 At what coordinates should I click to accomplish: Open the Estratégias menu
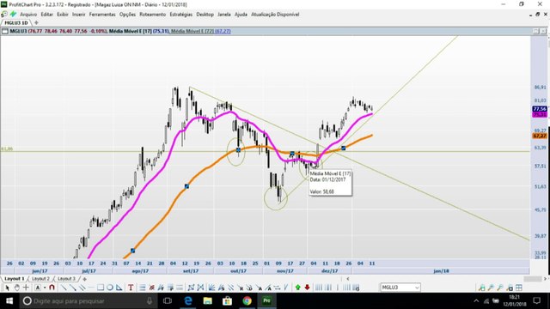coord(181,15)
